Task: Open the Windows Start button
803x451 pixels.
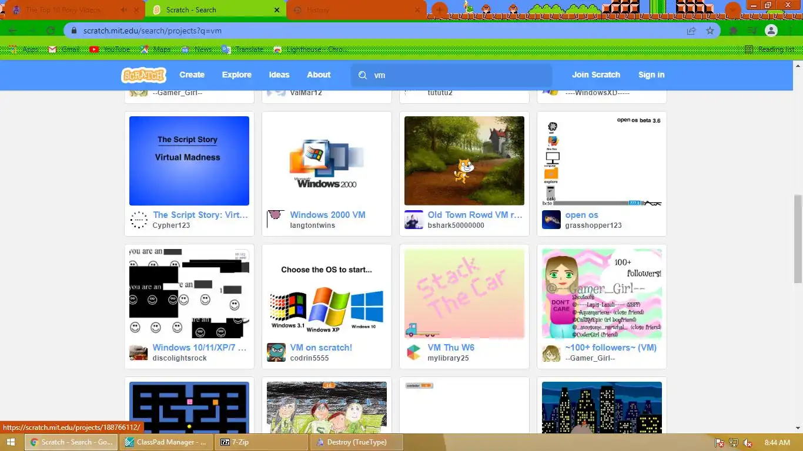Action: 11,442
